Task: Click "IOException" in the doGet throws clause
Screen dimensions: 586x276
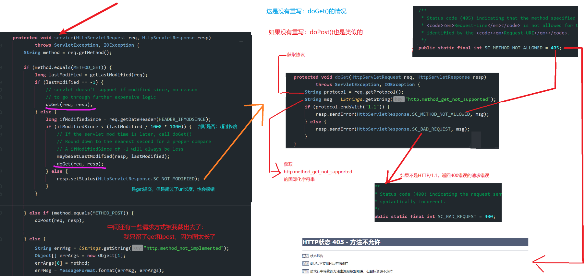Action: tap(399, 85)
